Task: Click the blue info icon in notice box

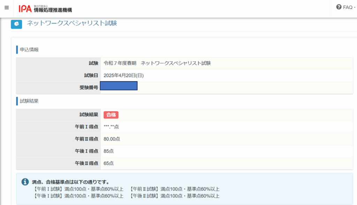Action: click(x=25, y=182)
